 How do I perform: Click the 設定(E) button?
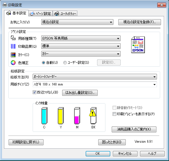(109, 62)
